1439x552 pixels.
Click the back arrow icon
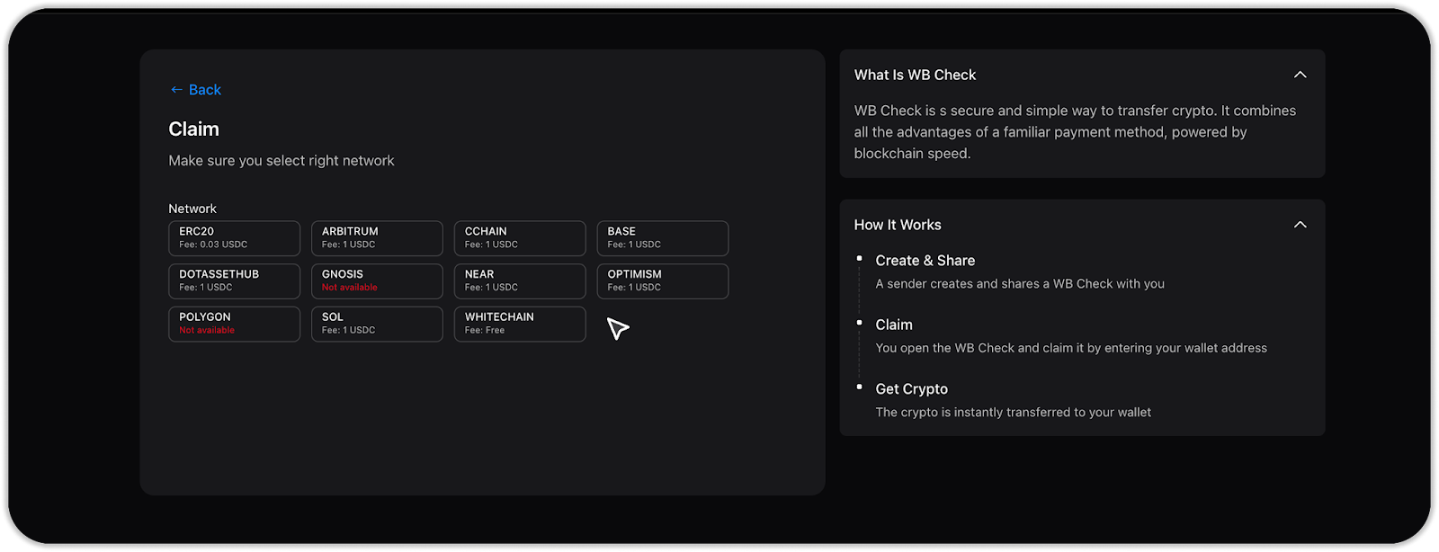click(176, 90)
